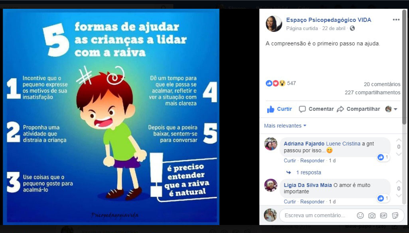Open the emoji picker in comment box
This screenshot has width=409, height=233.
pyautogui.click(x=360, y=215)
